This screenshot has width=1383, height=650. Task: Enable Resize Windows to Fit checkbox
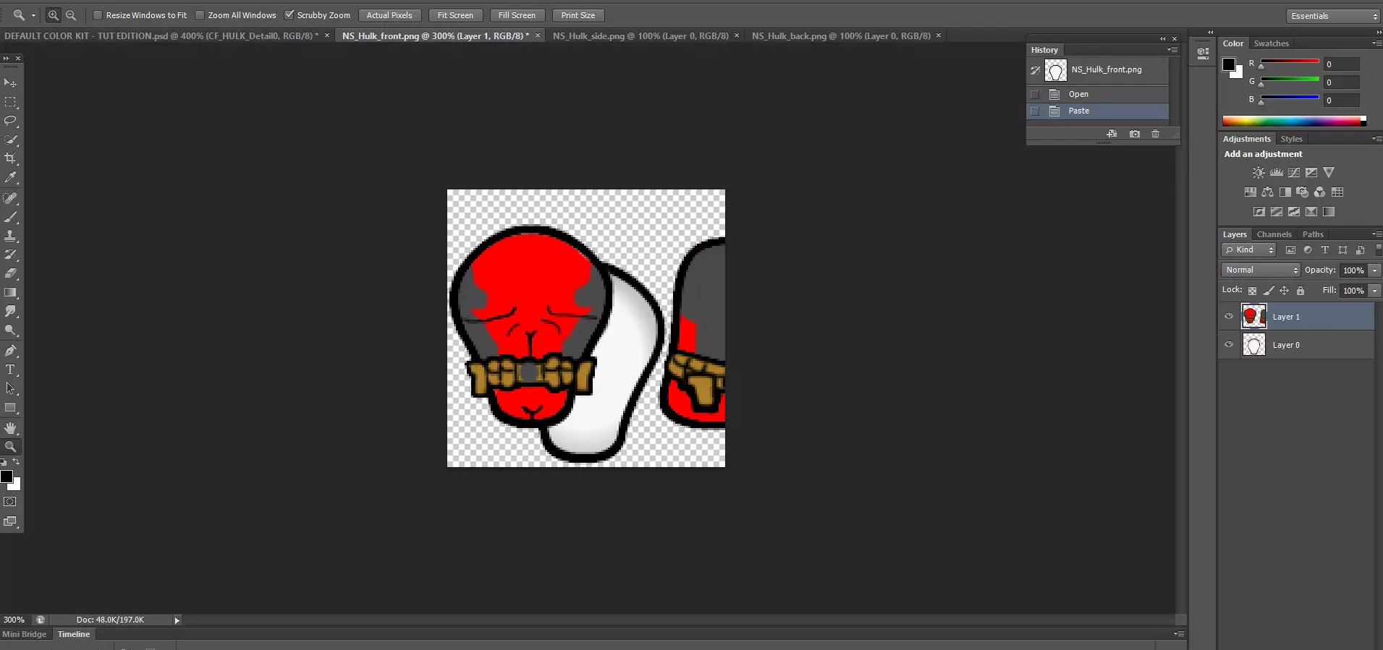click(98, 15)
